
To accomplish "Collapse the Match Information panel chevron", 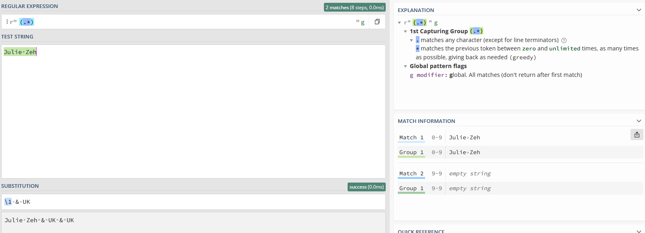I will coord(639,121).
